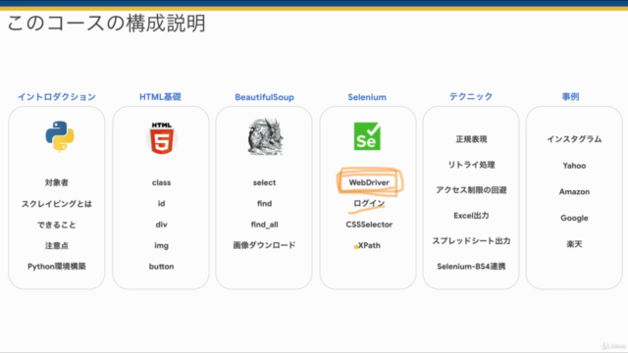Image resolution: width=628 pixels, height=353 pixels.
Task: Click Yahoo in the examples card
Action: pos(574,166)
